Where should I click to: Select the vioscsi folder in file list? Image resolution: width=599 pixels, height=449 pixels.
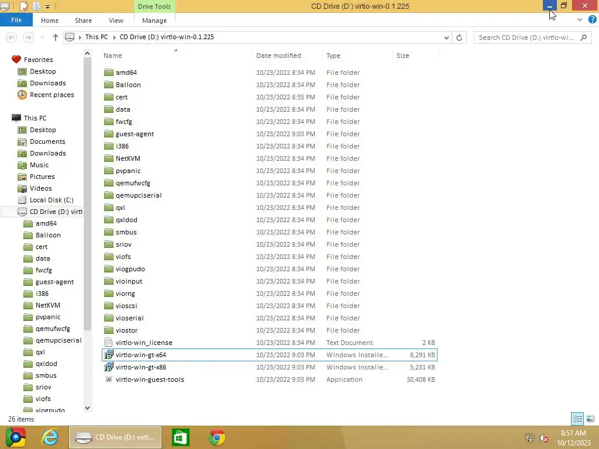(x=126, y=306)
